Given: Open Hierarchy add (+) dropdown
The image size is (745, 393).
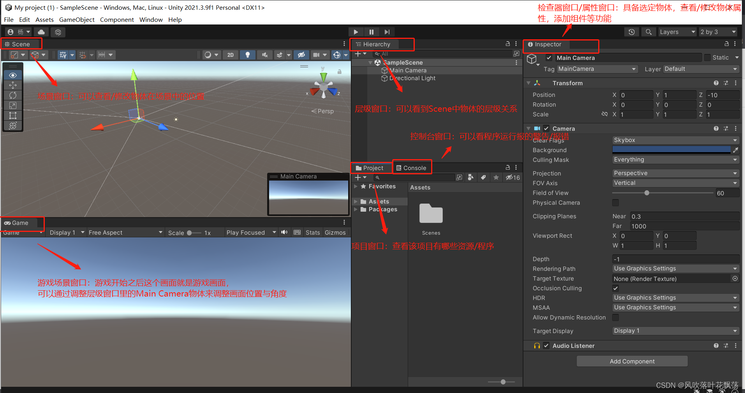Looking at the screenshot, I should point(361,54).
